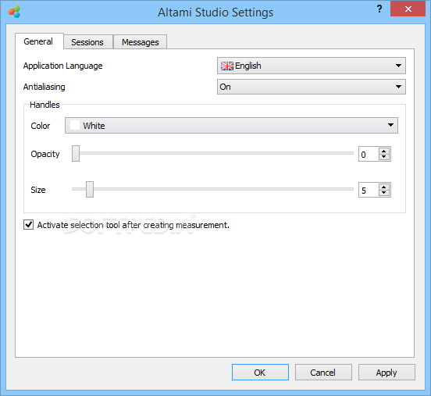
Task: Click the Opacity slider handle
Action: coord(76,153)
